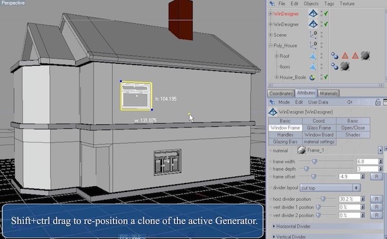Screen dimensions: 387x239
Task: Open the Tags menu
Action: tap(329, 3)
